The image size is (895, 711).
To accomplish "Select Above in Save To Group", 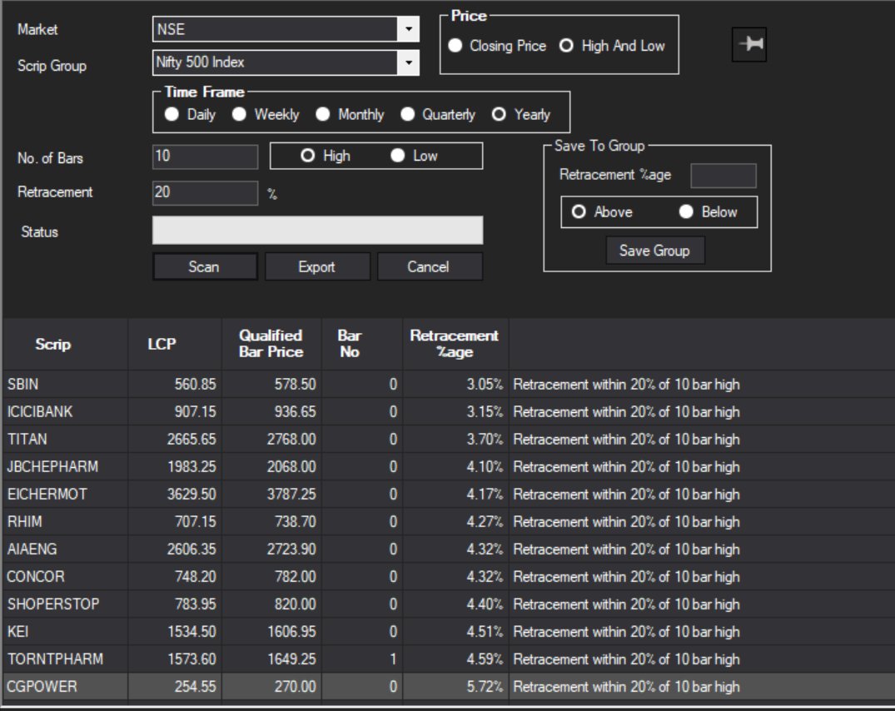I will [602, 211].
